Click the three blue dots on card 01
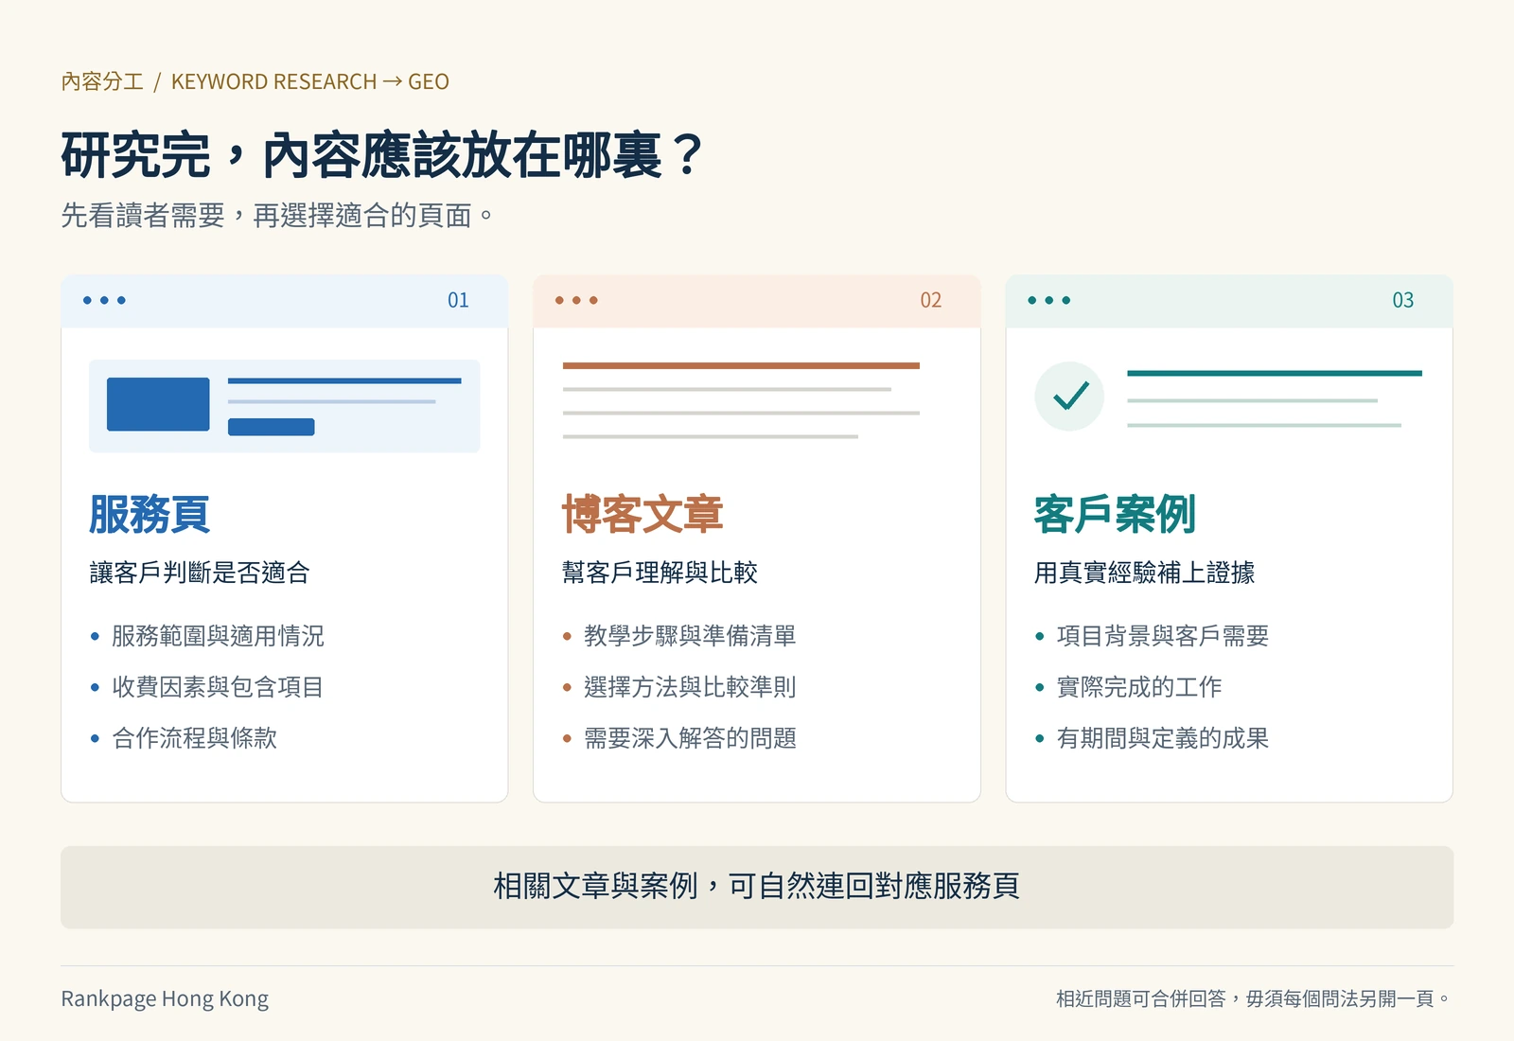This screenshot has width=1514, height=1041. (x=104, y=301)
